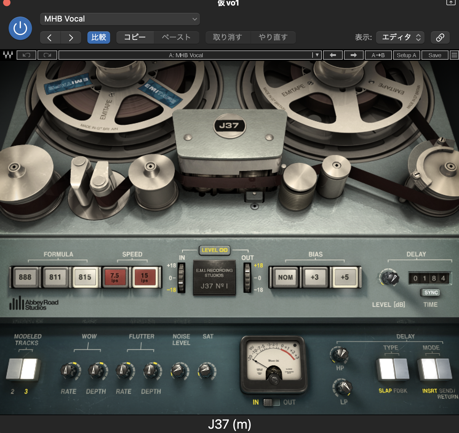Click the A: MHB Vocal preset name field
Image resolution: width=459 pixels, height=433 pixels.
186,55
